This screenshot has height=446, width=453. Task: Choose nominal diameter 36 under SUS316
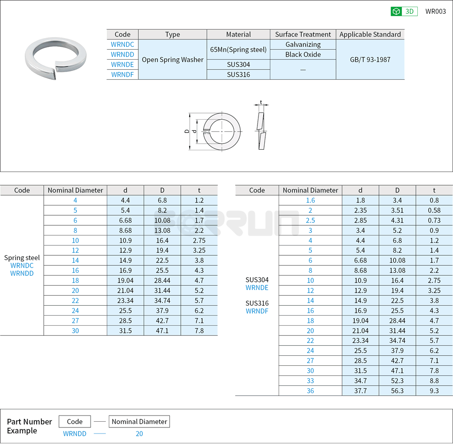point(310,391)
